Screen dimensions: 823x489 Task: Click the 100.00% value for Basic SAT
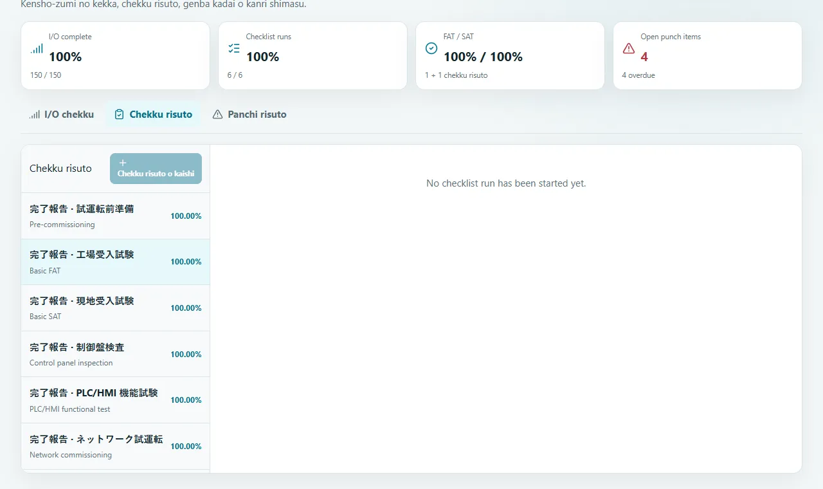click(186, 308)
